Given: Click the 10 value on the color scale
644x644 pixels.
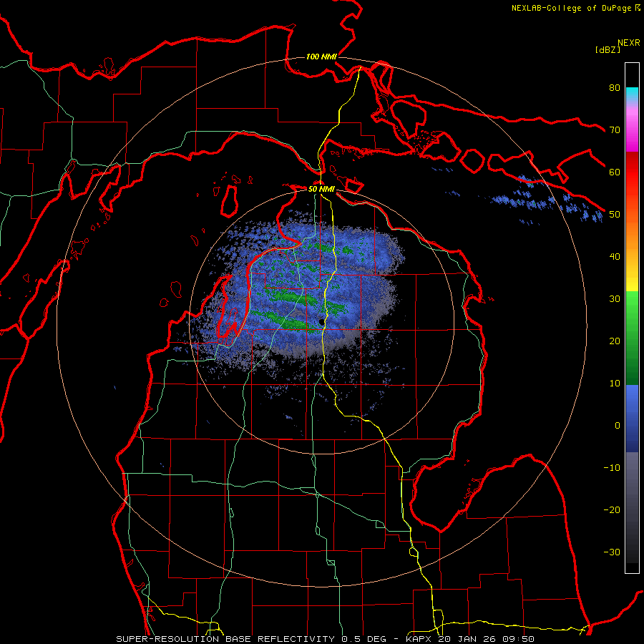Looking at the screenshot, I should click(x=615, y=384).
